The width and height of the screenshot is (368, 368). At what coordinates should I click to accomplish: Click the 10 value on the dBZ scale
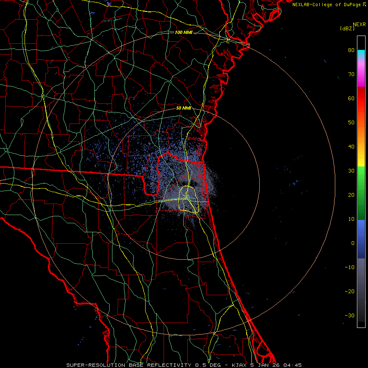coord(351,219)
